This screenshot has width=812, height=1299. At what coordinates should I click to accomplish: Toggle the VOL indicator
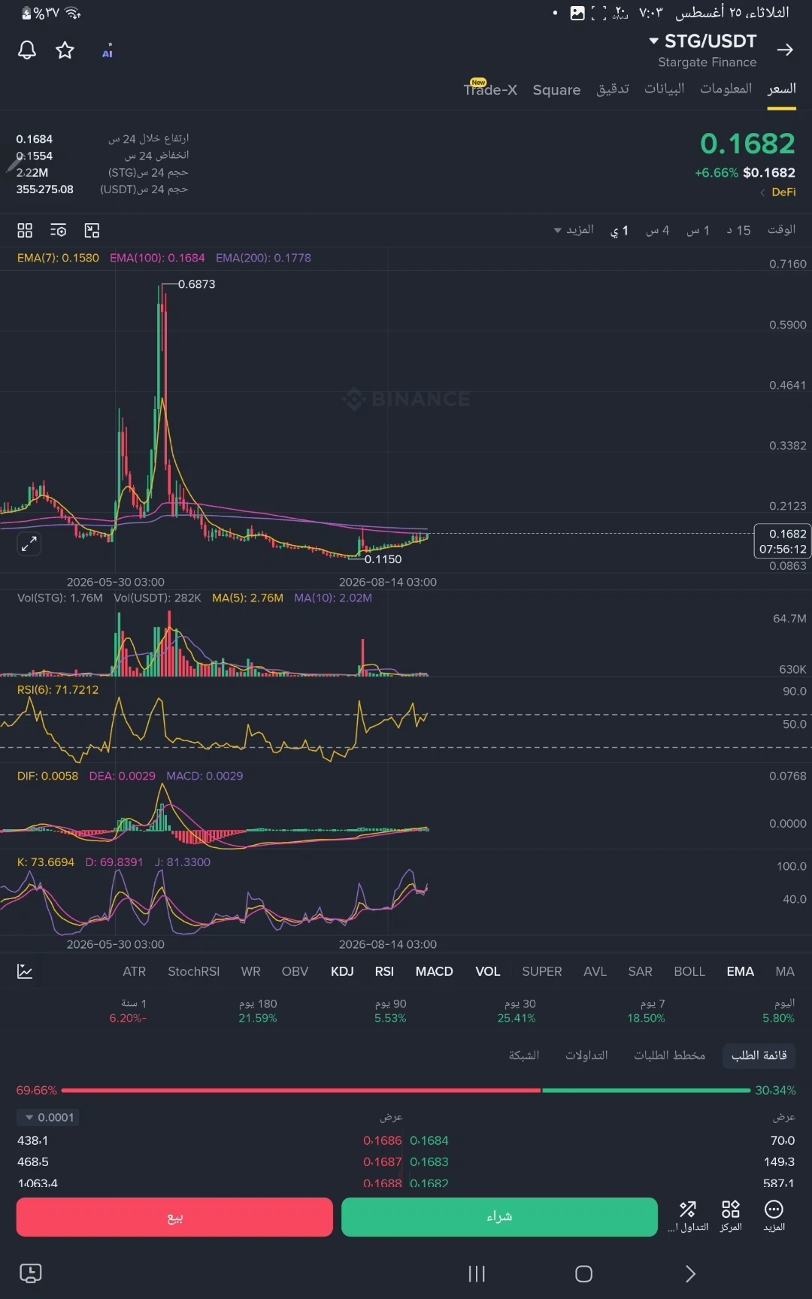(488, 971)
